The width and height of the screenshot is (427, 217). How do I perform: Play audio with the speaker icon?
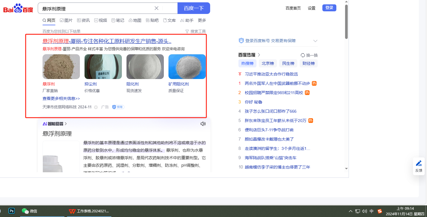pyautogui.click(x=203, y=124)
